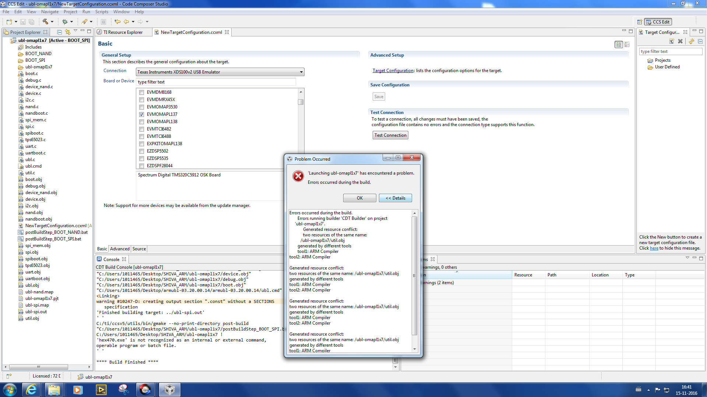Open the Forward history dropdown arrow
The height and width of the screenshot is (397, 707).
point(147,22)
